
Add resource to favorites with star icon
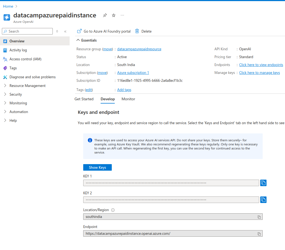114,15
